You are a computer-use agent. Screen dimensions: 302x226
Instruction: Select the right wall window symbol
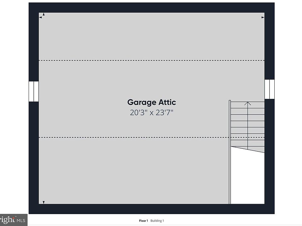click(x=269, y=89)
